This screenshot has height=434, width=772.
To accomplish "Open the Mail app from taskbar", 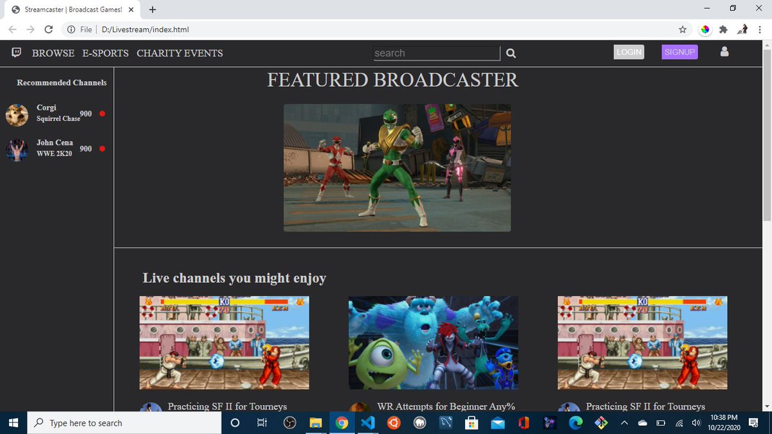I will point(497,423).
